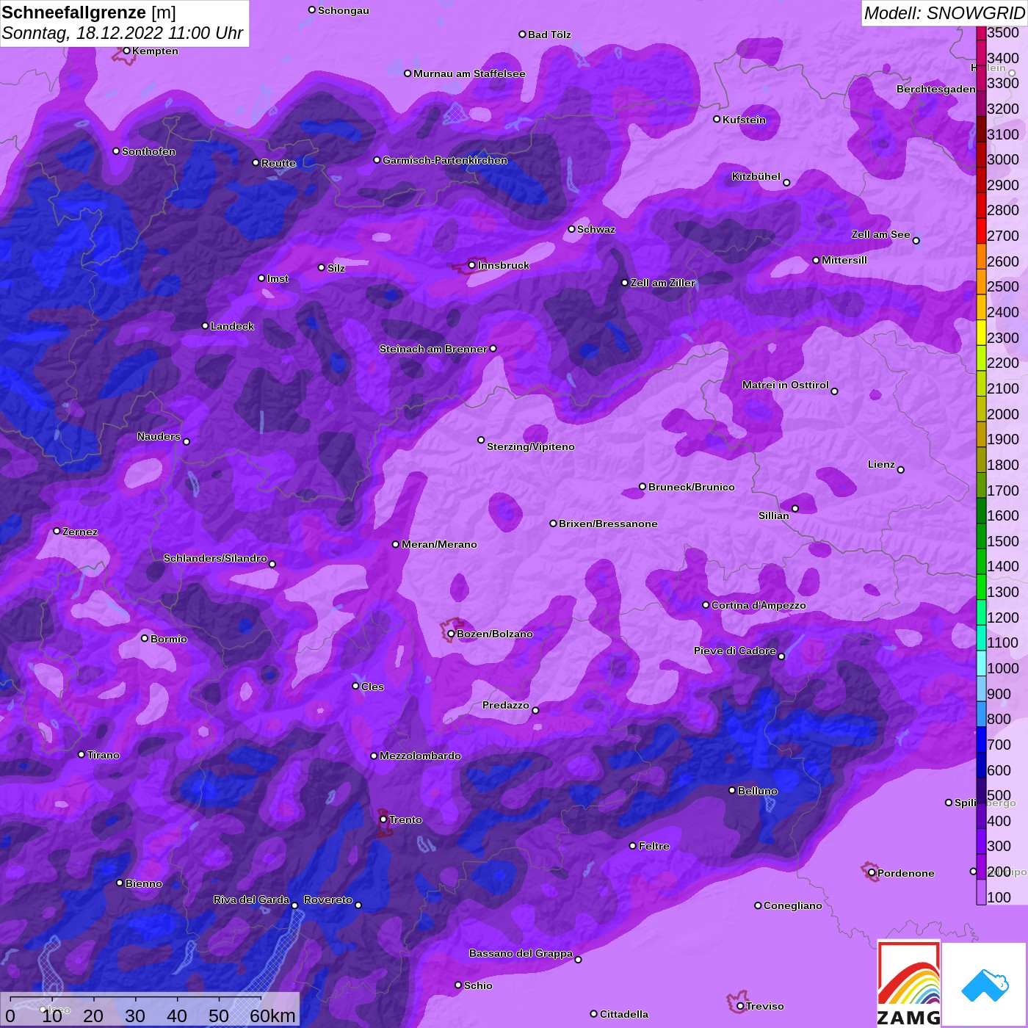Click the Bassano del Grappa label

pyautogui.click(x=521, y=953)
